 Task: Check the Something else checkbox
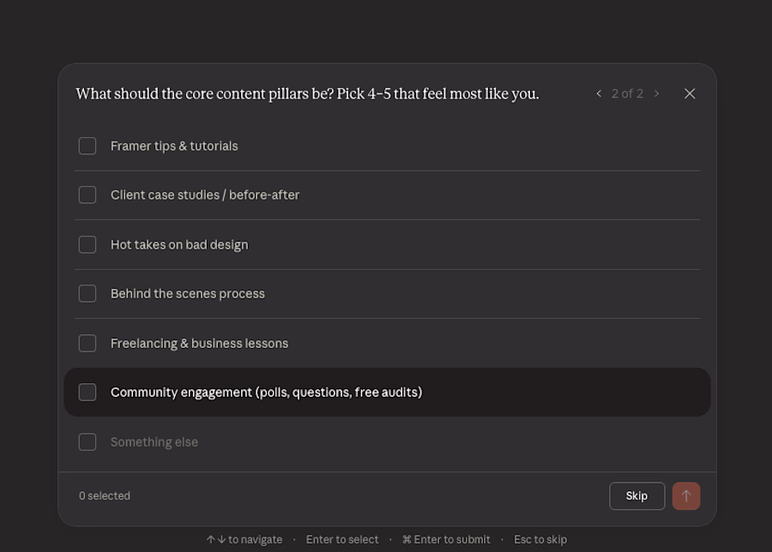[87, 441]
